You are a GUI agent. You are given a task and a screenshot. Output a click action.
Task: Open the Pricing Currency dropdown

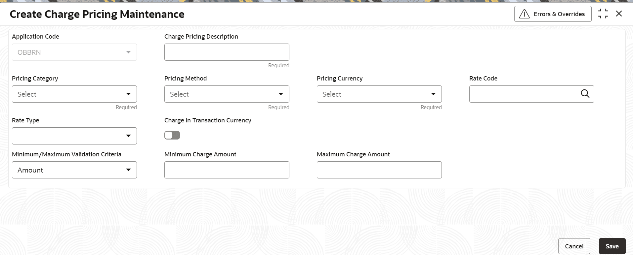coord(379,94)
